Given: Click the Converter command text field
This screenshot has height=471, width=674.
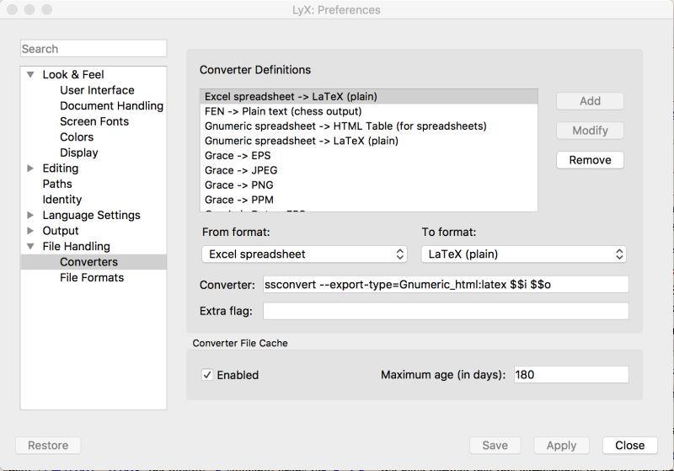Looking at the screenshot, I should coord(446,285).
